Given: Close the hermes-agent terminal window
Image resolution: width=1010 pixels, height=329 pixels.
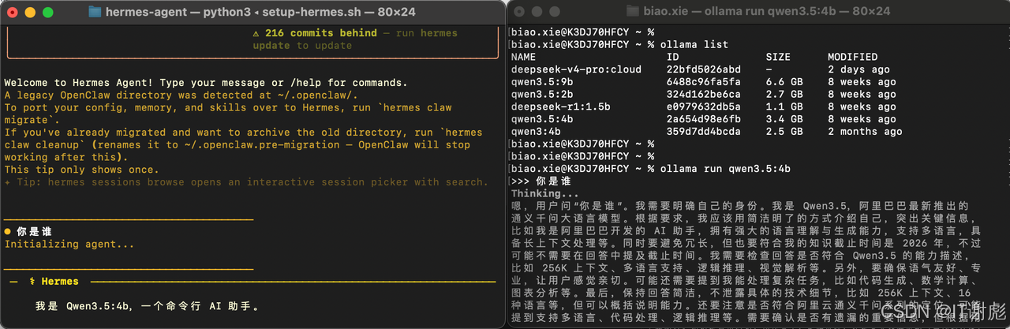Looking at the screenshot, I should (x=13, y=13).
